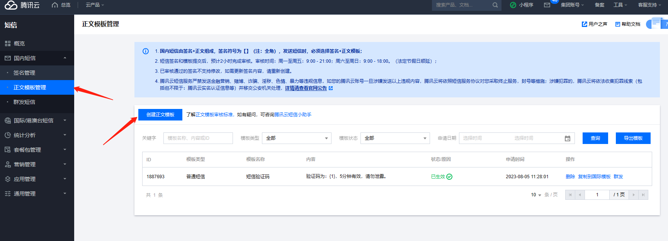This screenshot has width=668, height=241.
Task: Click the 2023-08-05 11:28:01 timestamp
Action: [x=527, y=177]
